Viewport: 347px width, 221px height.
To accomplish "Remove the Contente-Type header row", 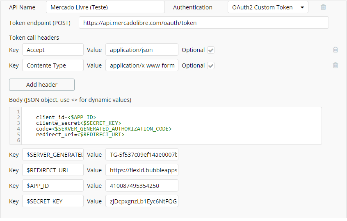I will coord(336,65).
